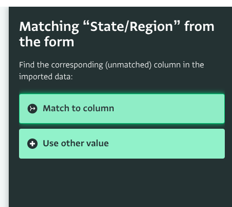Click the "Match to column" label text
Image resolution: width=232 pixels, height=207 pixels.
pos(78,108)
